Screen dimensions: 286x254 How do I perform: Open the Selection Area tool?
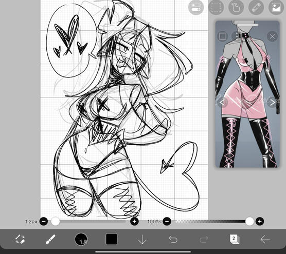point(216,7)
